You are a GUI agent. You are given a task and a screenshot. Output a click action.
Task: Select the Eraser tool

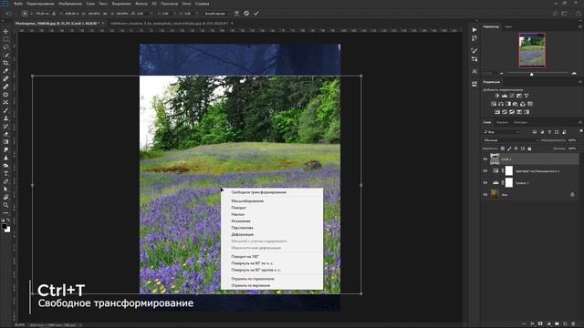pyautogui.click(x=5, y=134)
